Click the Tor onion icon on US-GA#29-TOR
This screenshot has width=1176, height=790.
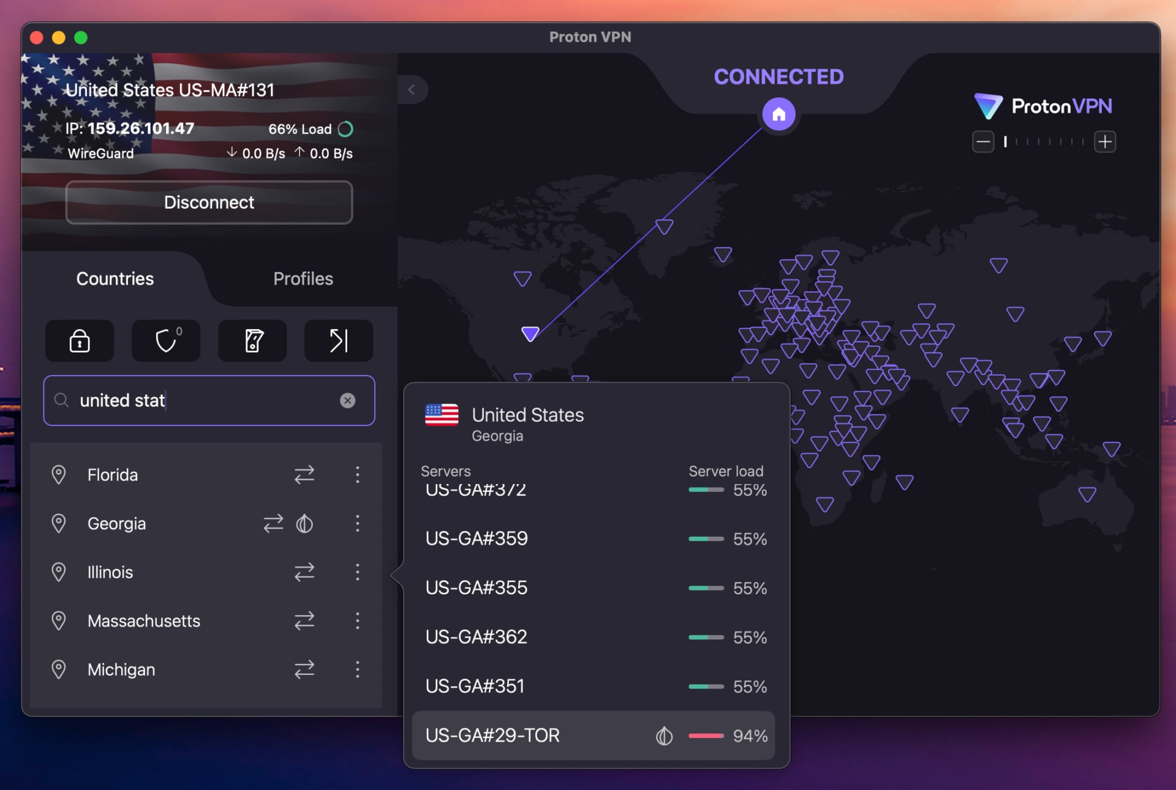coord(664,736)
